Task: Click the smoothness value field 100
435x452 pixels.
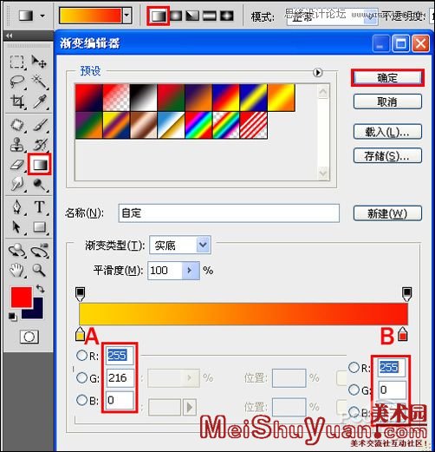Action: [x=165, y=271]
